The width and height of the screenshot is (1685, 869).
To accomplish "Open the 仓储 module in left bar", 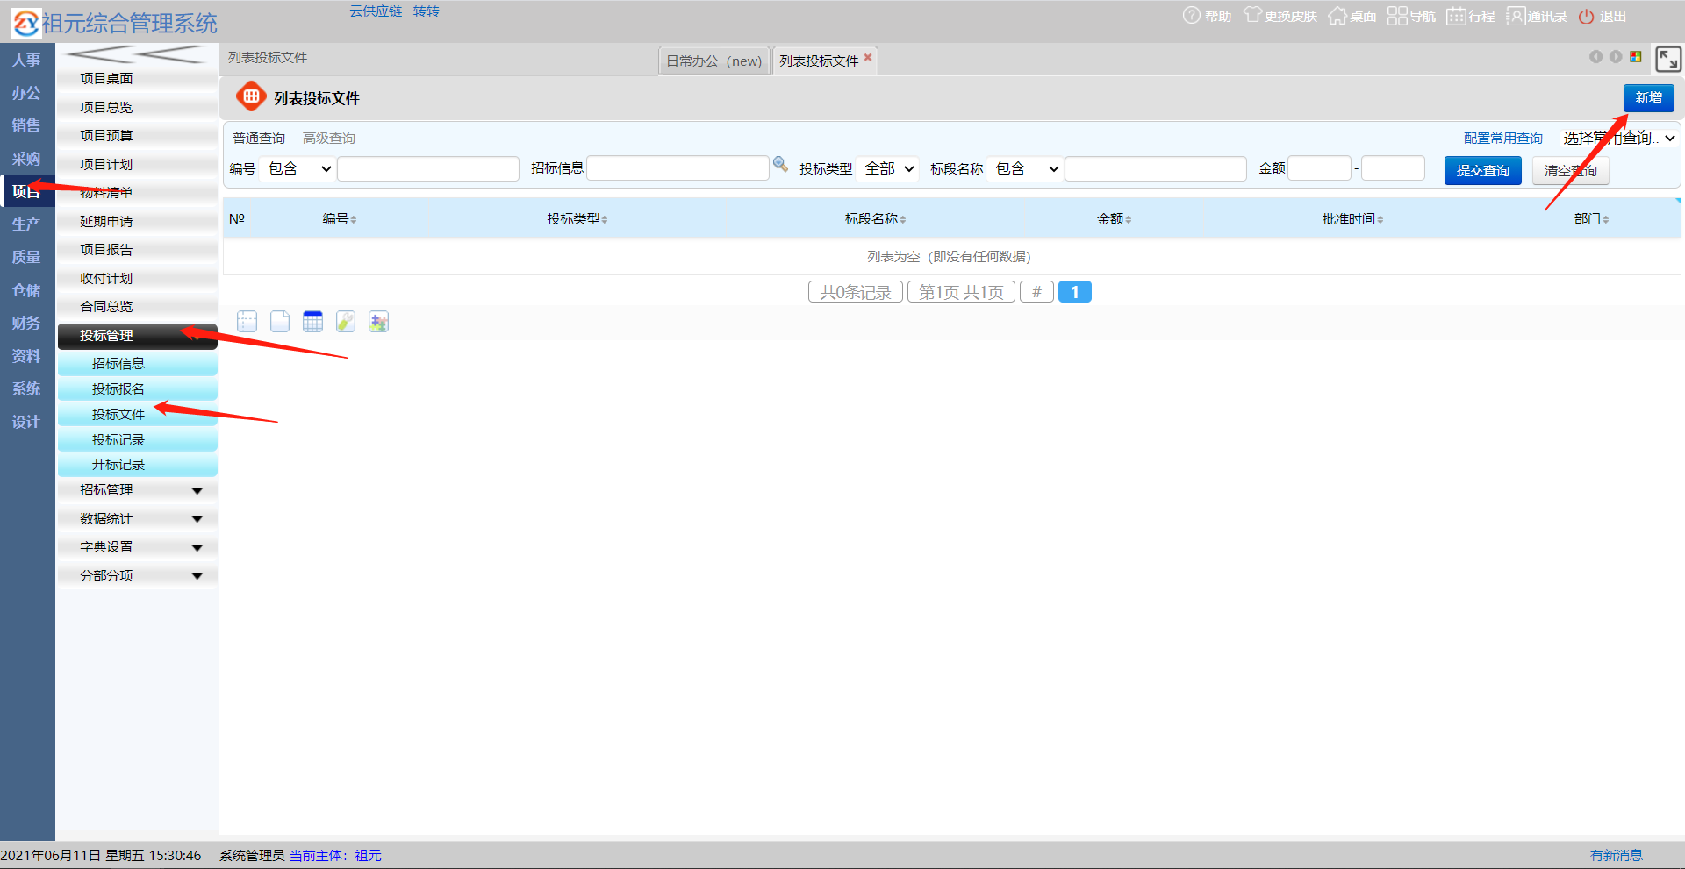I will [26, 290].
